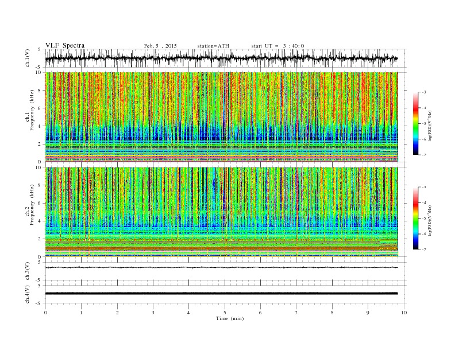
Task: Click the '8' kHz tick on ch.1 spectrogram
Action: (40, 91)
